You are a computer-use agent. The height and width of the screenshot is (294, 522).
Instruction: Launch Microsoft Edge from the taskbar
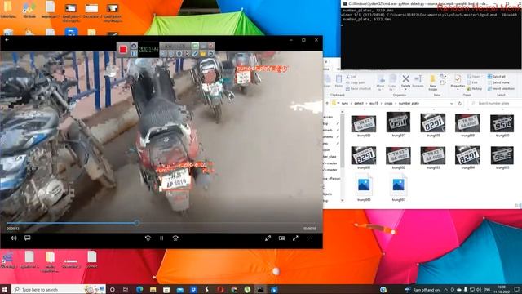coord(139,289)
